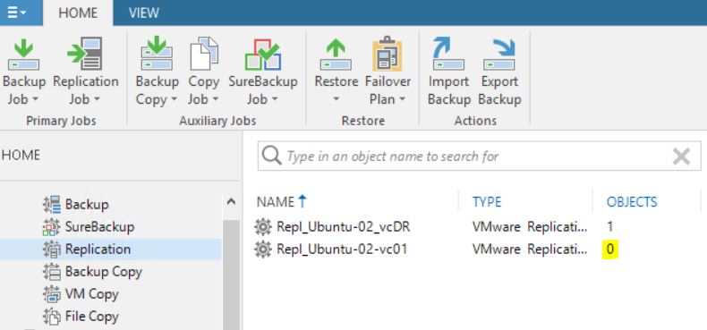Click the Copy Job ribbon icon
Viewport: 707px width, 330px height.
pyautogui.click(x=204, y=54)
